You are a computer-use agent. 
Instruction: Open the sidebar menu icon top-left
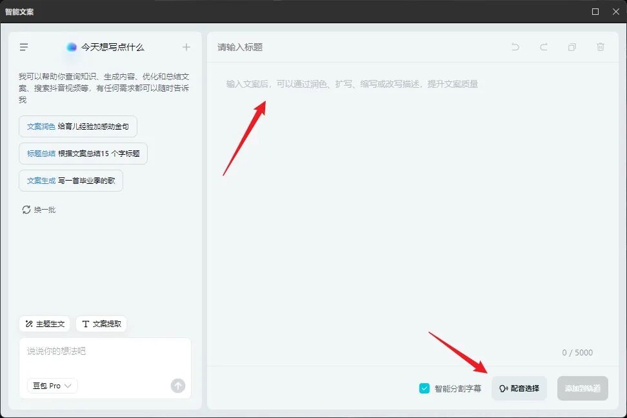[x=24, y=46]
